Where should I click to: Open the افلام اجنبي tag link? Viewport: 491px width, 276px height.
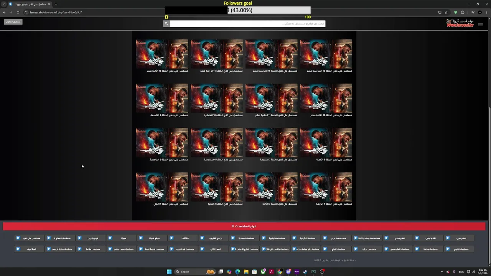click(x=428, y=238)
